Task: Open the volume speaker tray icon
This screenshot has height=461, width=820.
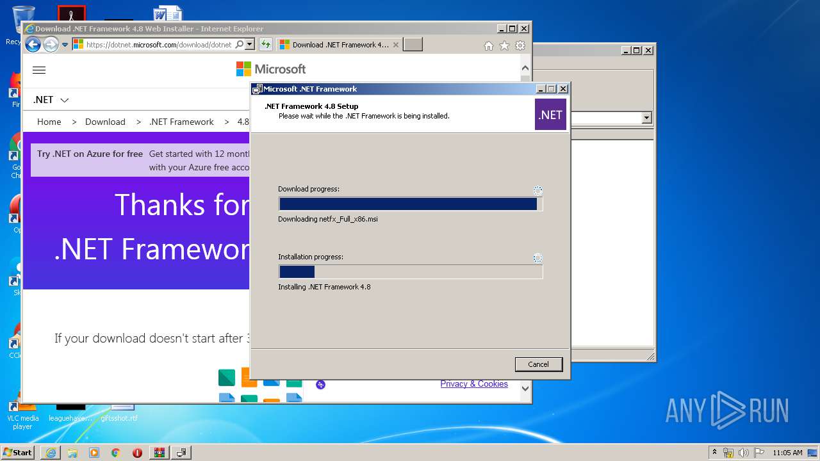Action: (x=744, y=453)
